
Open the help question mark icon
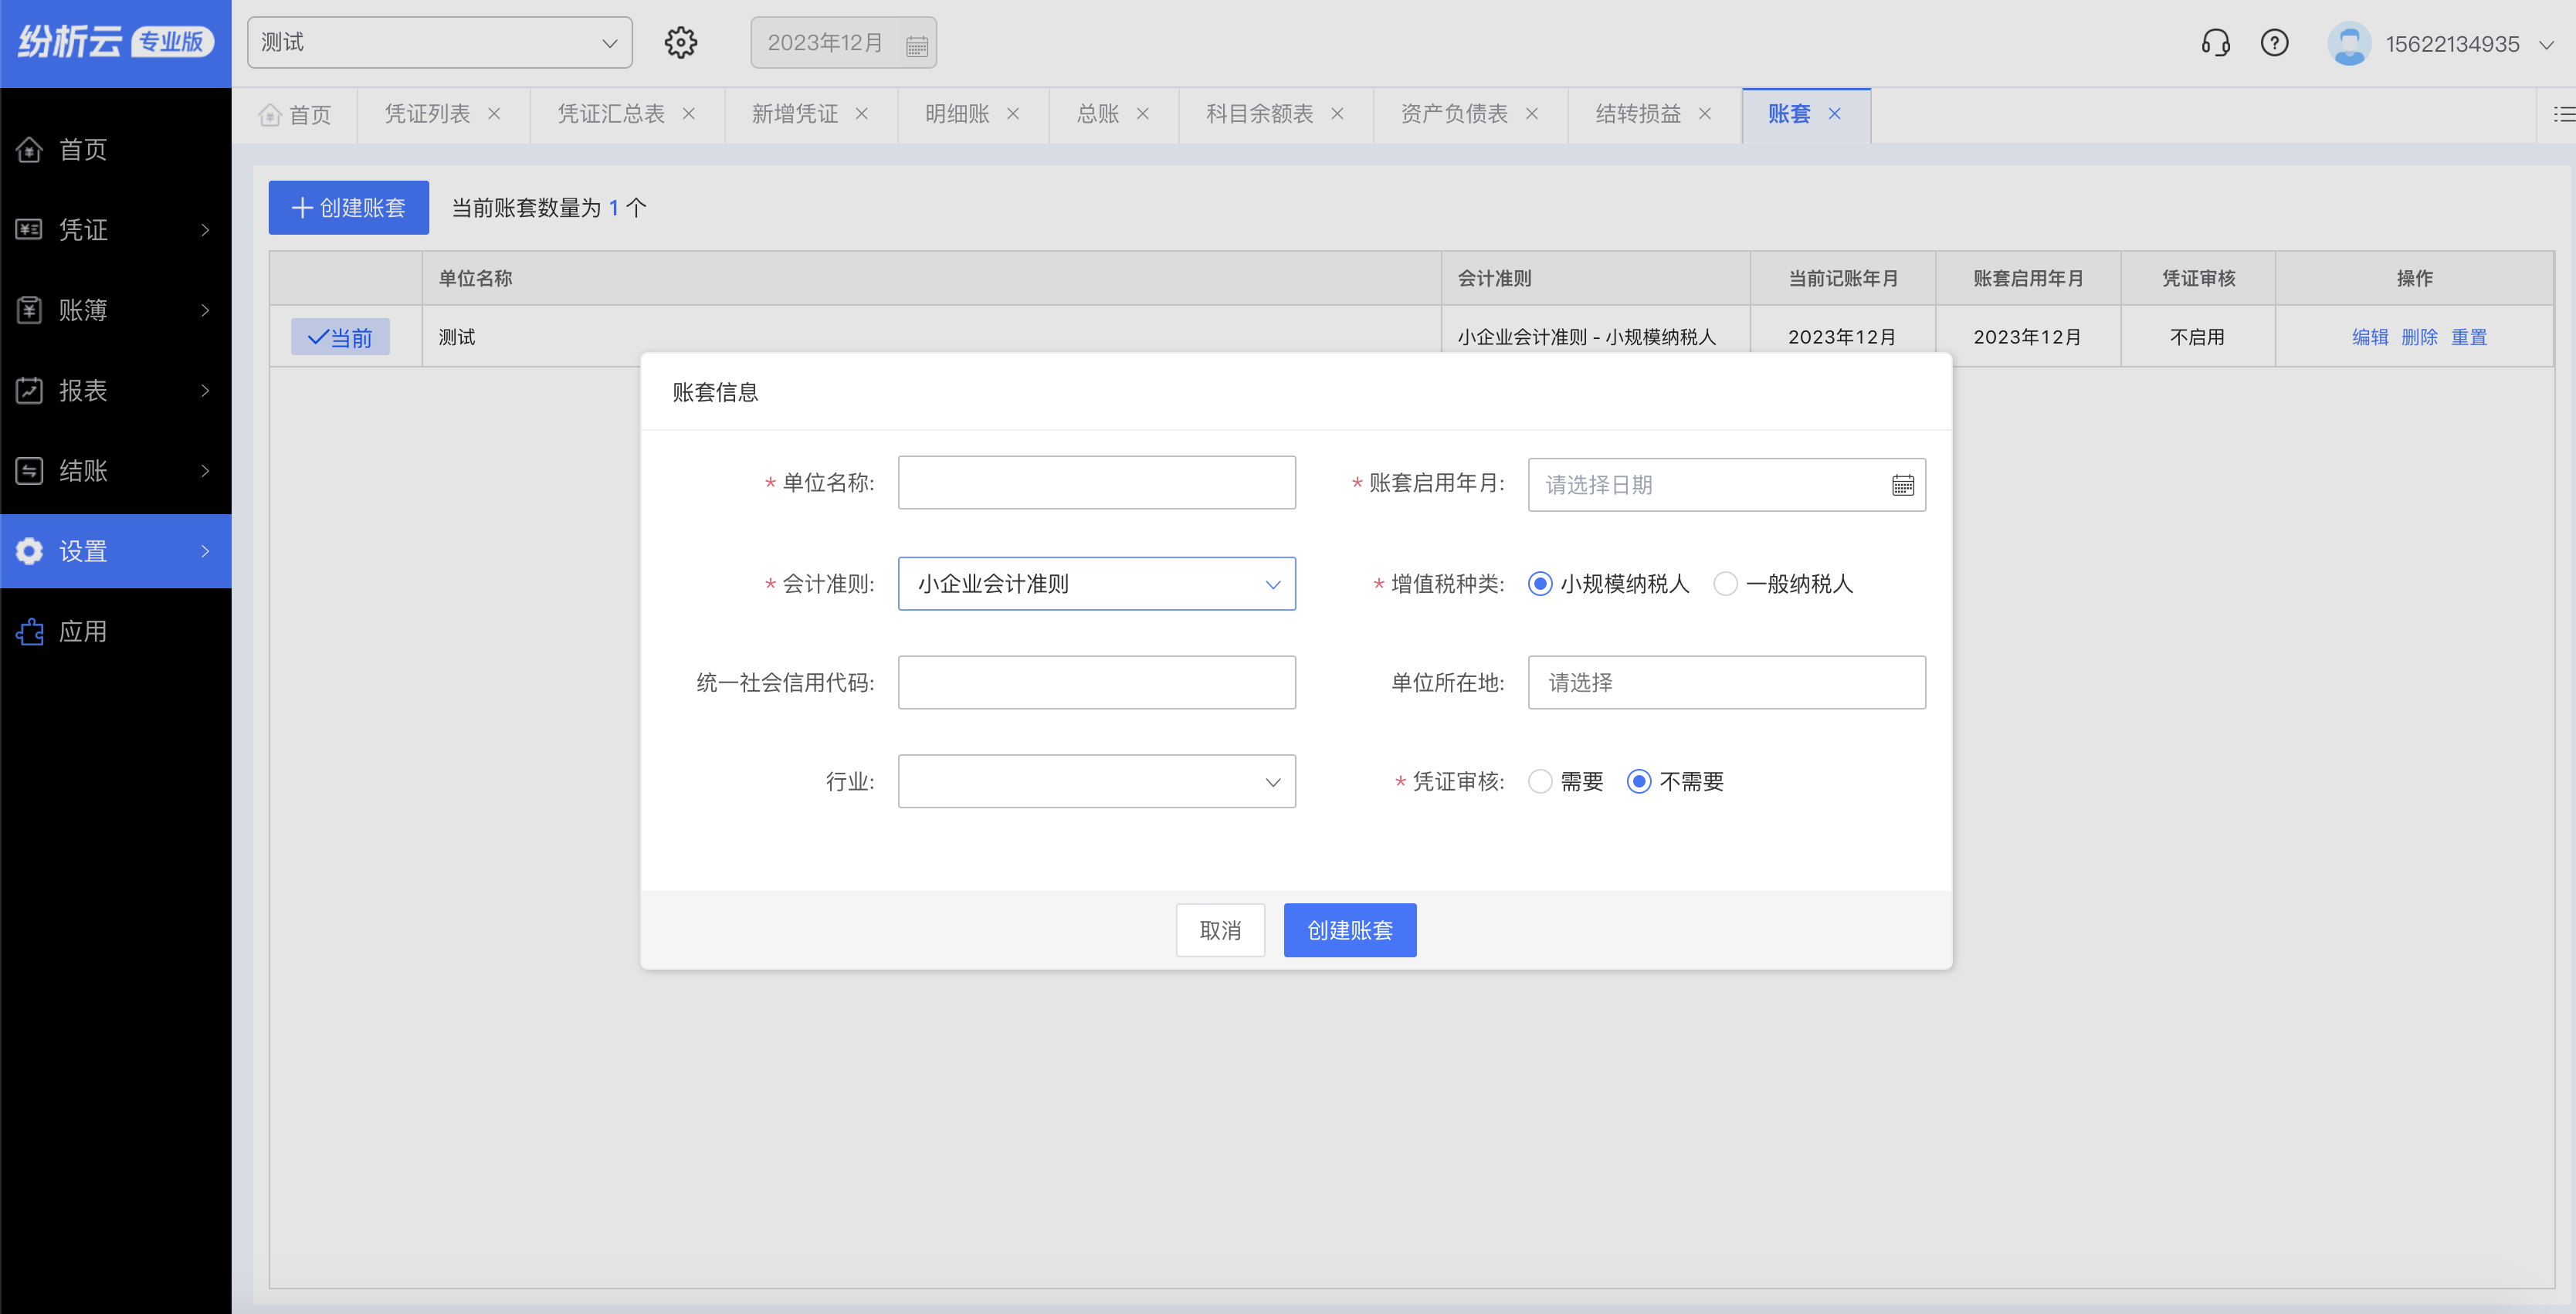click(2275, 43)
